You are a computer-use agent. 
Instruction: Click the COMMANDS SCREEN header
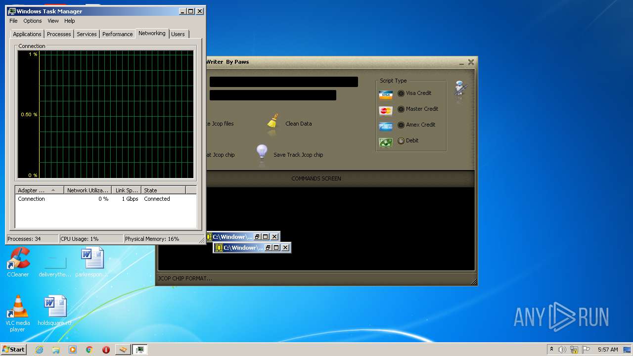click(x=316, y=178)
